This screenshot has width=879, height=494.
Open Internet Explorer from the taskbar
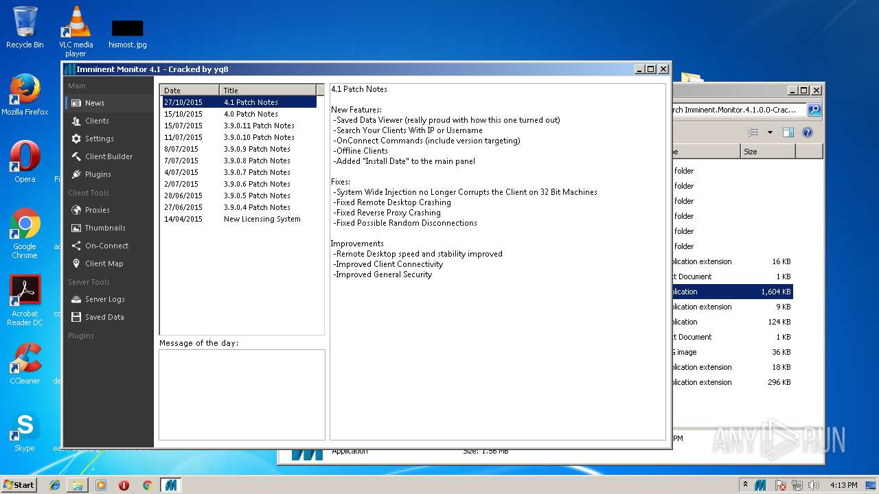[55, 485]
